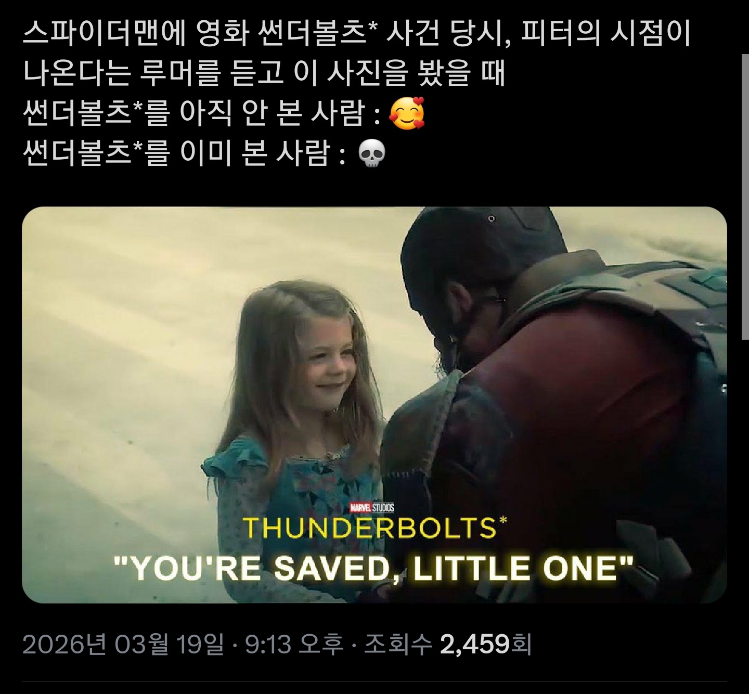Viewport: 749px width, 694px height.
Task: Click the vertical scrollbar on right edge
Action: point(744,197)
